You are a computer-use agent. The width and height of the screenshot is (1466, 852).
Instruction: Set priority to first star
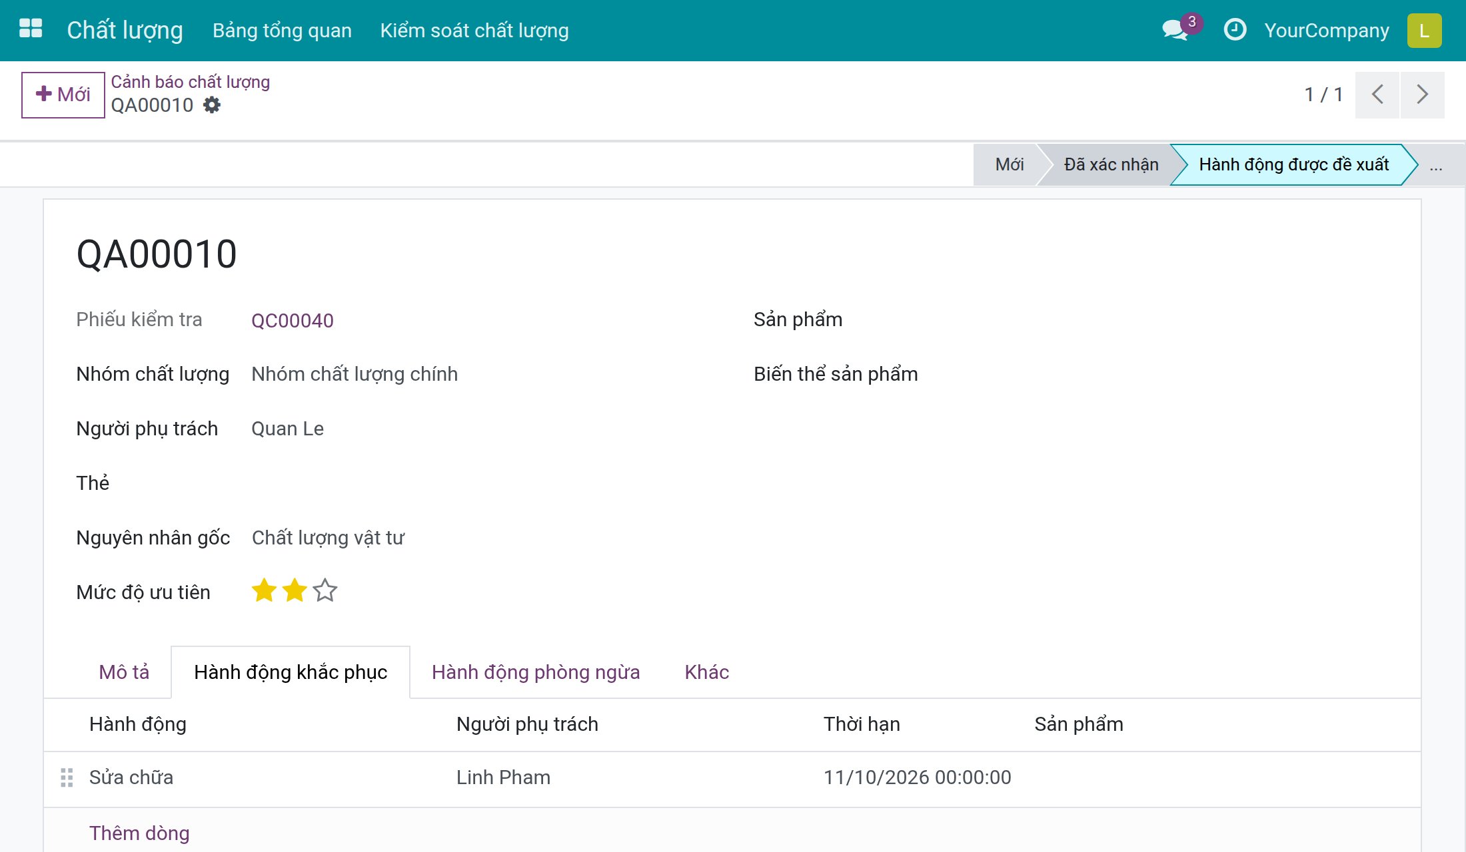264,590
